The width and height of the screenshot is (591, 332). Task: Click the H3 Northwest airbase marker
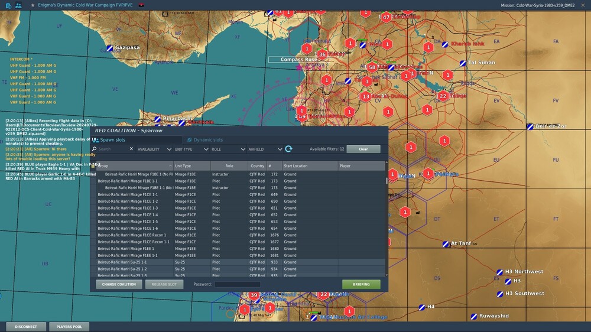pos(499,272)
